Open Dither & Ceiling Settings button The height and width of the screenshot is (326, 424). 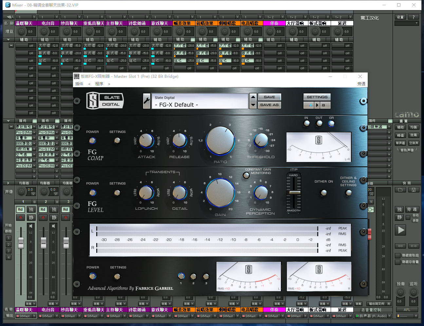[x=348, y=193]
